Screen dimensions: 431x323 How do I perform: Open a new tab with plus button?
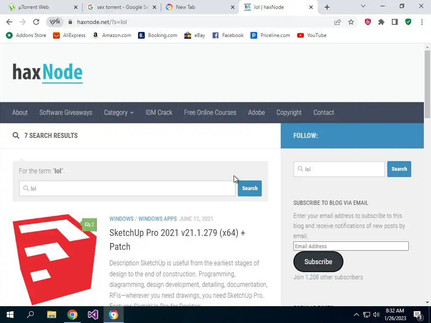coord(327,7)
